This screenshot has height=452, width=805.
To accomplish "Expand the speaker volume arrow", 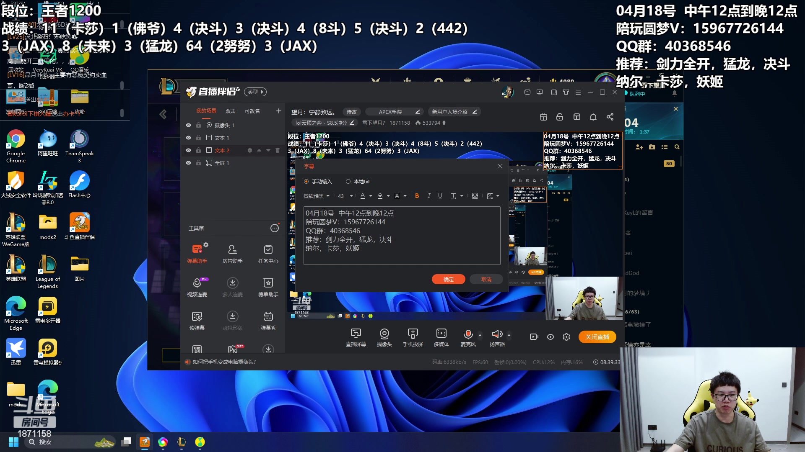I will (x=509, y=335).
